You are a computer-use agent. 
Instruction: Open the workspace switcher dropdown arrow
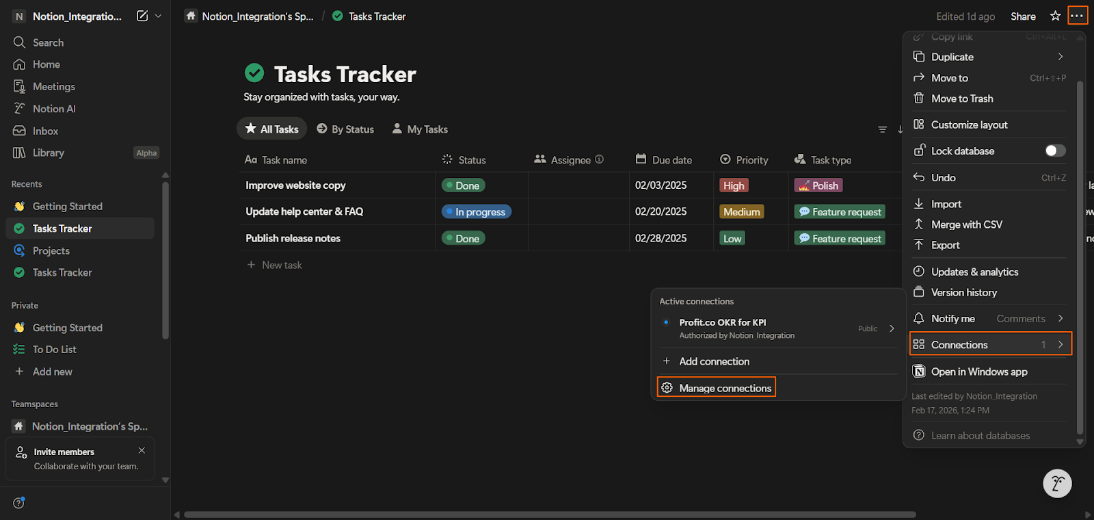pos(159,16)
